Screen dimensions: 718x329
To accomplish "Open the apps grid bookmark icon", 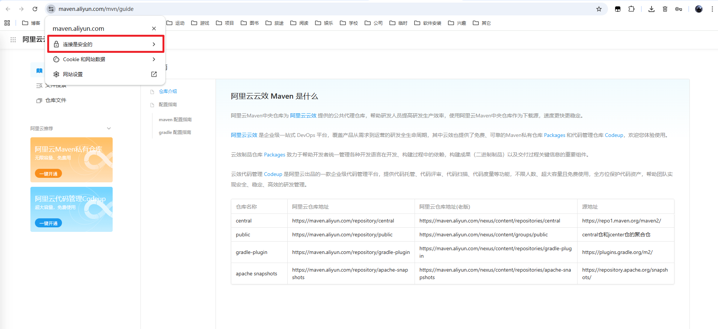I will pyautogui.click(x=7, y=23).
